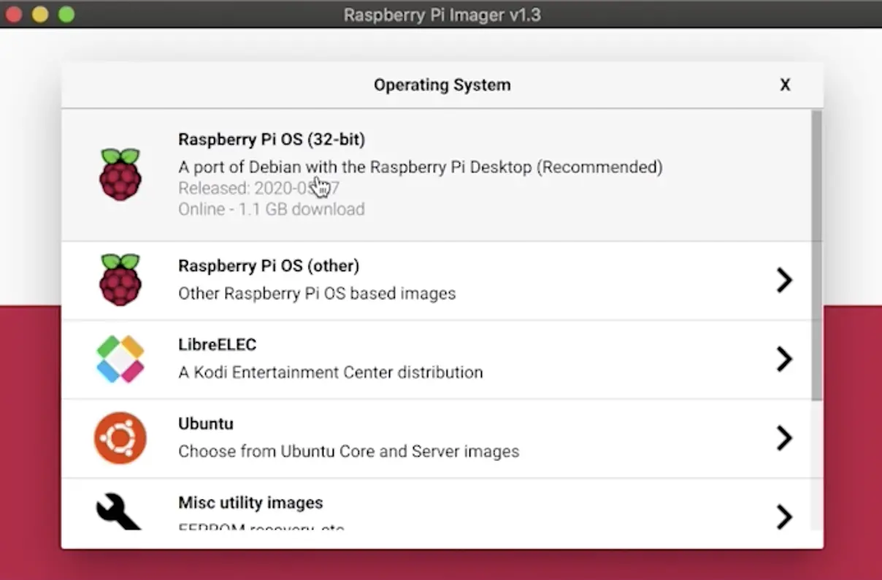Open the LibreELEC submenu via its chevron
The height and width of the screenshot is (580, 882).
784,359
